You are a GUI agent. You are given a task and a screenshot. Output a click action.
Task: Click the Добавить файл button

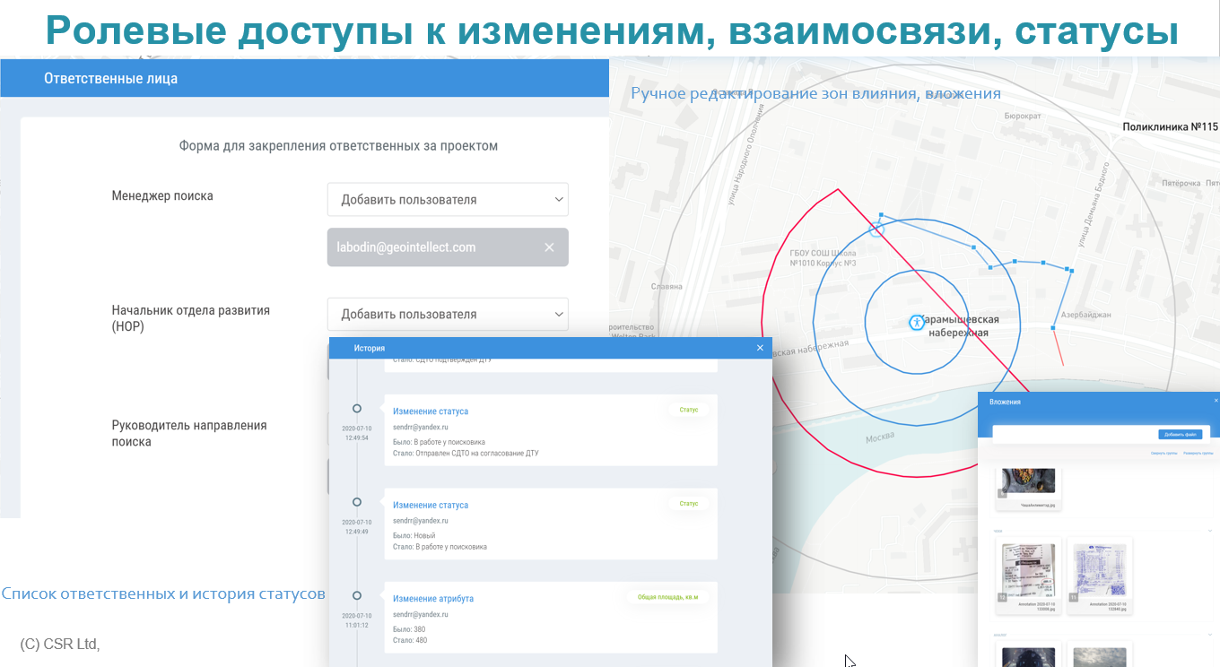pos(1179,434)
